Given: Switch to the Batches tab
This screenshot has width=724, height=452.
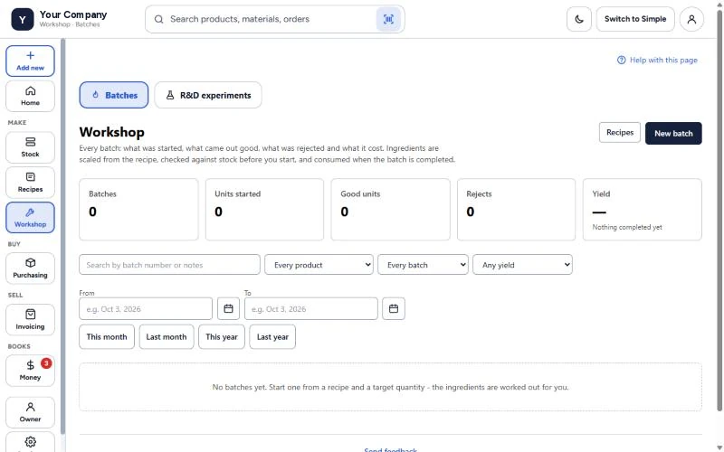Looking at the screenshot, I should (114, 95).
